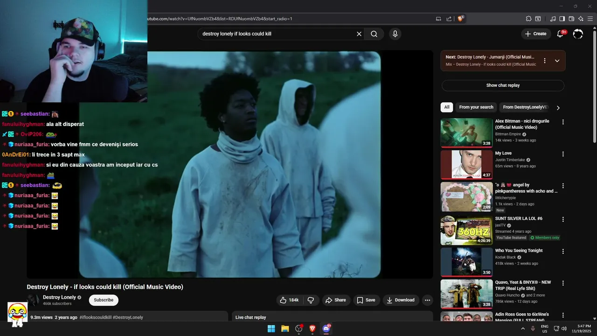Screen dimensions: 597x336
Task: Click the Show chat replay button
Action: pos(503,85)
